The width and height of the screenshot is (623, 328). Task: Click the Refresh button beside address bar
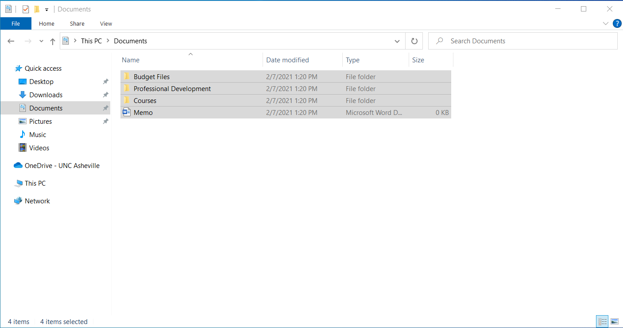click(414, 41)
